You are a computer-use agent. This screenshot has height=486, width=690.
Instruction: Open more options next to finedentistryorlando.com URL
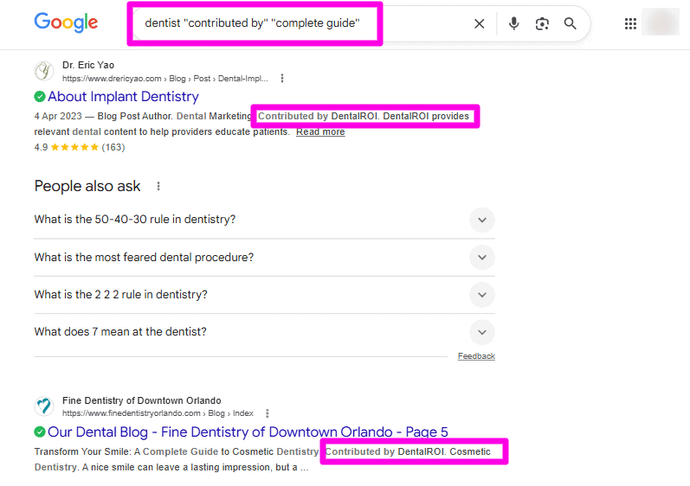[268, 413]
